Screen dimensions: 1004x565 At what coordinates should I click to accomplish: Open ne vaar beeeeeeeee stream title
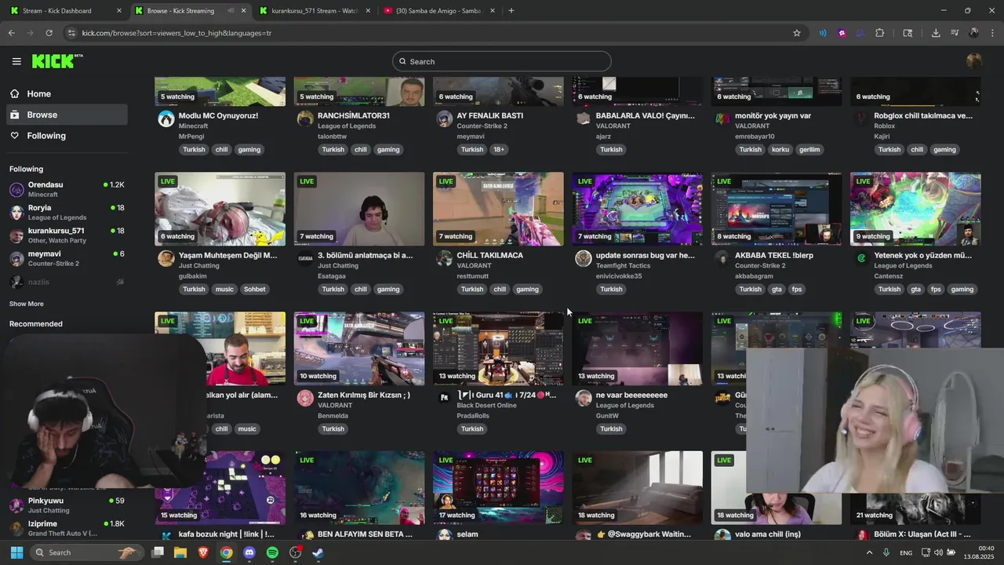pyautogui.click(x=631, y=395)
